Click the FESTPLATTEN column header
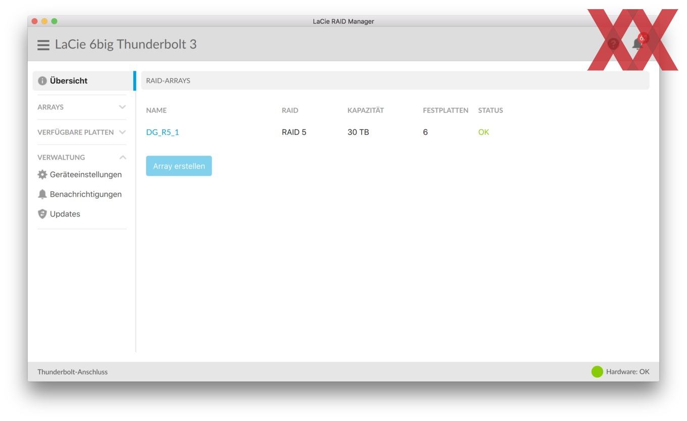This screenshot has width=687, height=421. click(446, 110)
